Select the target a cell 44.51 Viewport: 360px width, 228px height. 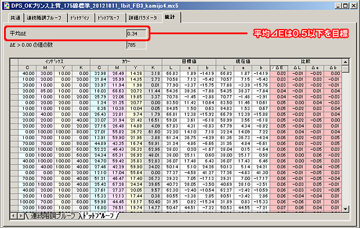point(189,208)
